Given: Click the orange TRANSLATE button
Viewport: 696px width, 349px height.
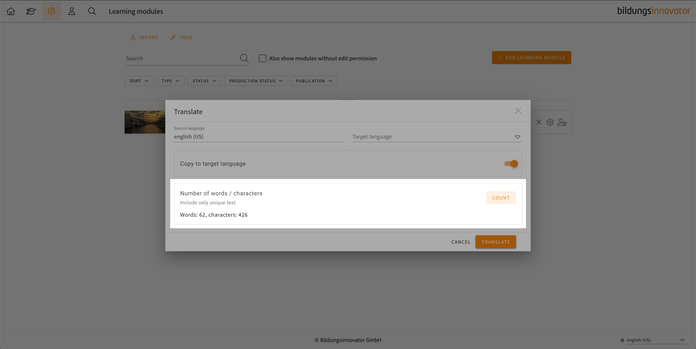Looking at the screenshot, I should point(495,242).
